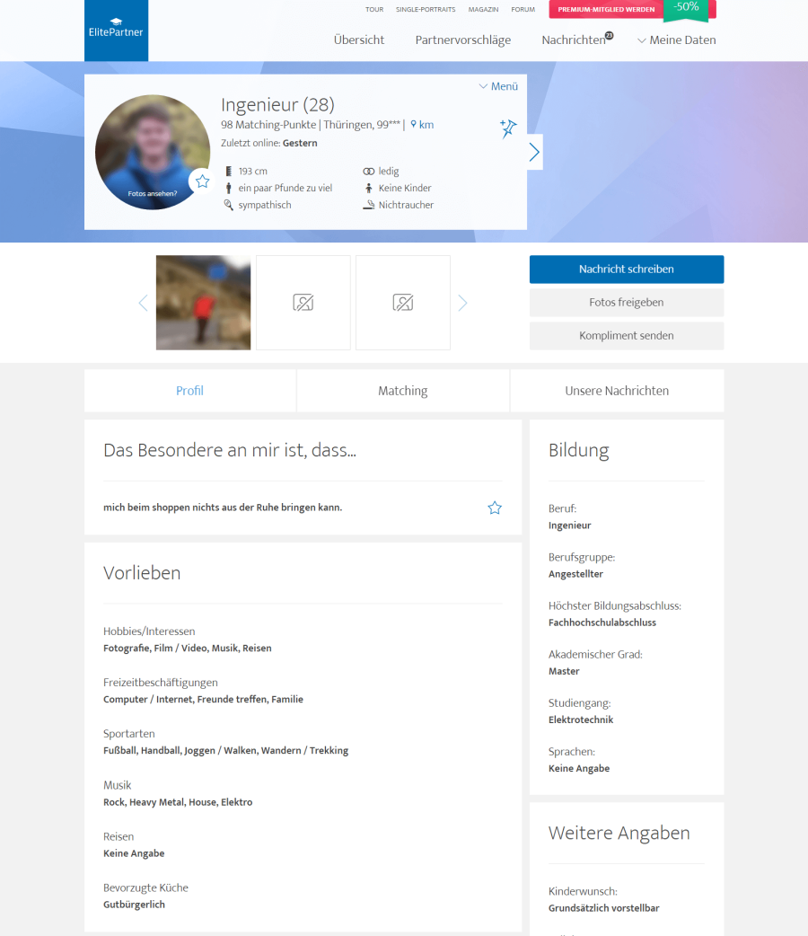Click the 'Fachhochschulabschluss' value
This screenshot has height=936, width=808.
pos(602,623)
